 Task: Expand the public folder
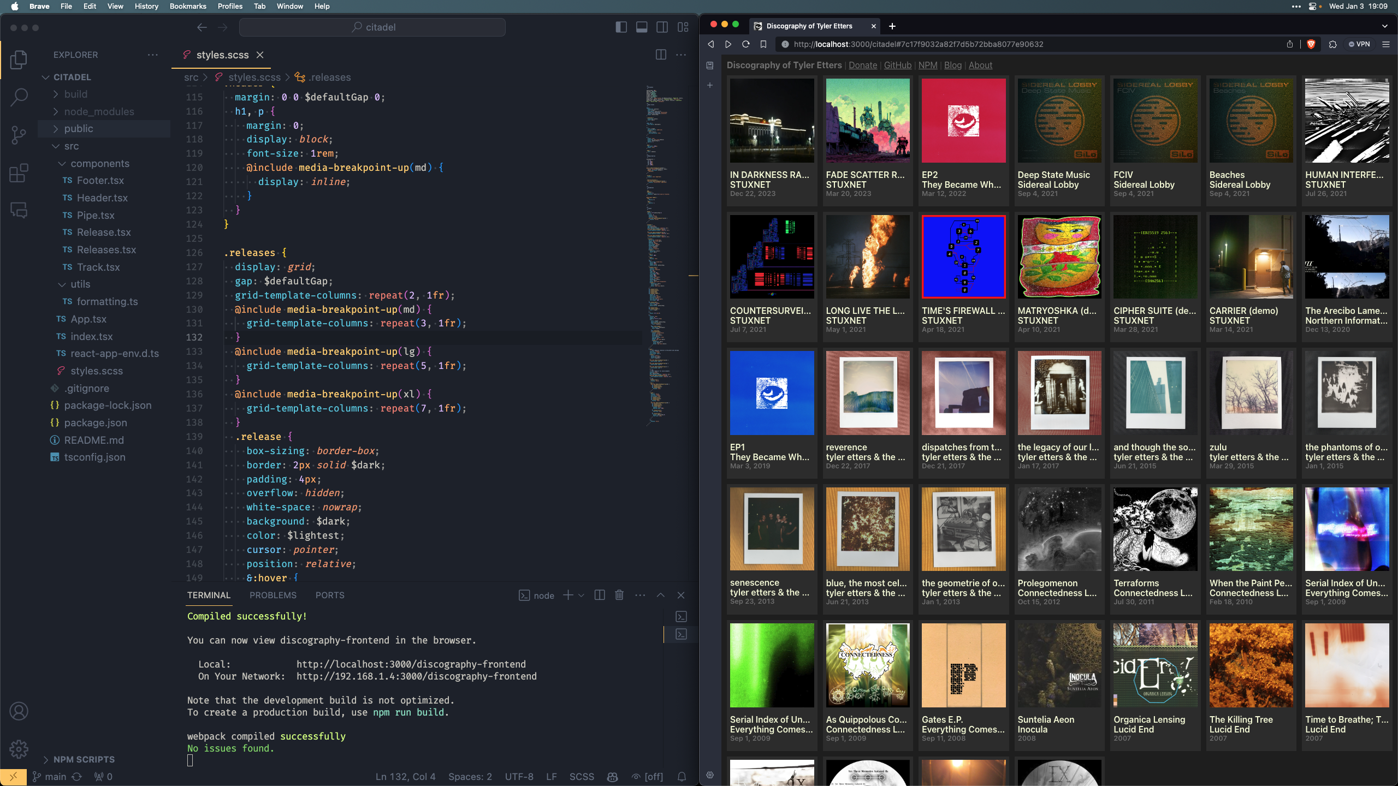79,129
